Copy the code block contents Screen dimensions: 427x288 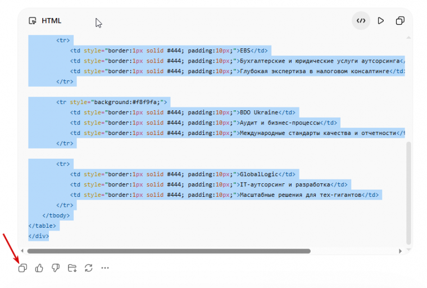click(x=400, y=21)
